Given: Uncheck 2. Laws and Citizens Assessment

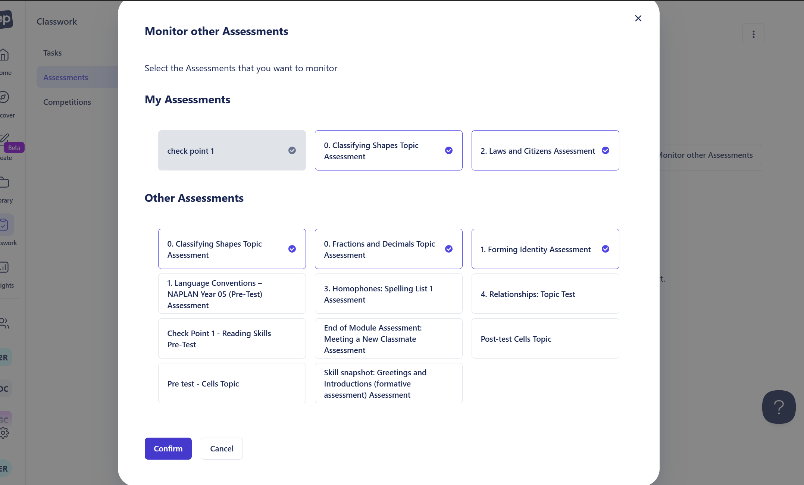Looking at the screenshot, I should [605, 150].
